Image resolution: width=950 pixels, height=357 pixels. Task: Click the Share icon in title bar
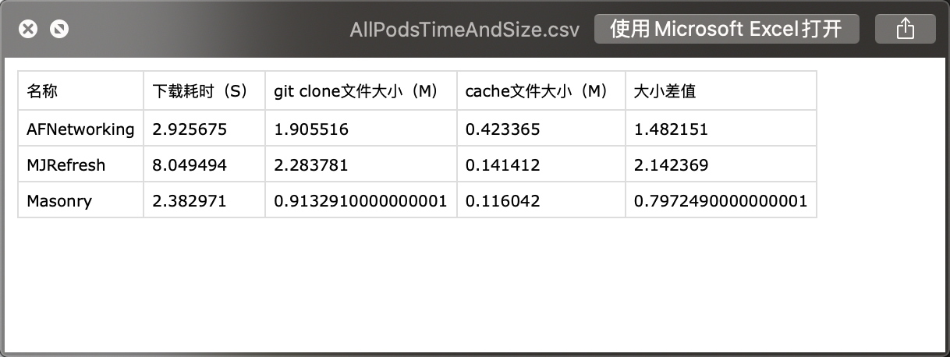coord(905,29)
